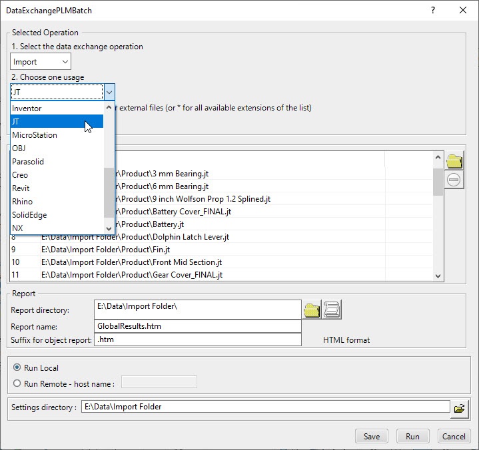The image size is (479, 450).
Task: Browse for the report directory folder icon
Action: click(312, 310)
